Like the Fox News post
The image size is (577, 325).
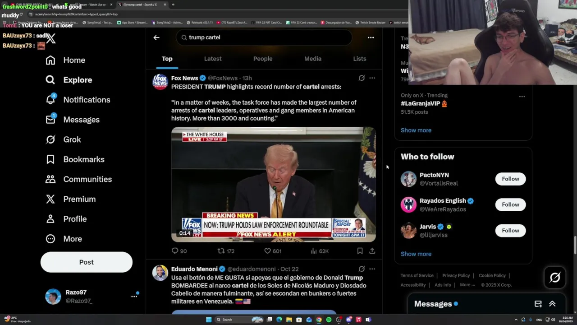pyautogui.click(x=273, y=251)
